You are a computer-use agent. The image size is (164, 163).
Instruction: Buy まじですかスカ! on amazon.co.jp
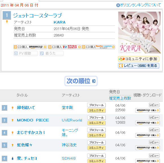[147, 135]
